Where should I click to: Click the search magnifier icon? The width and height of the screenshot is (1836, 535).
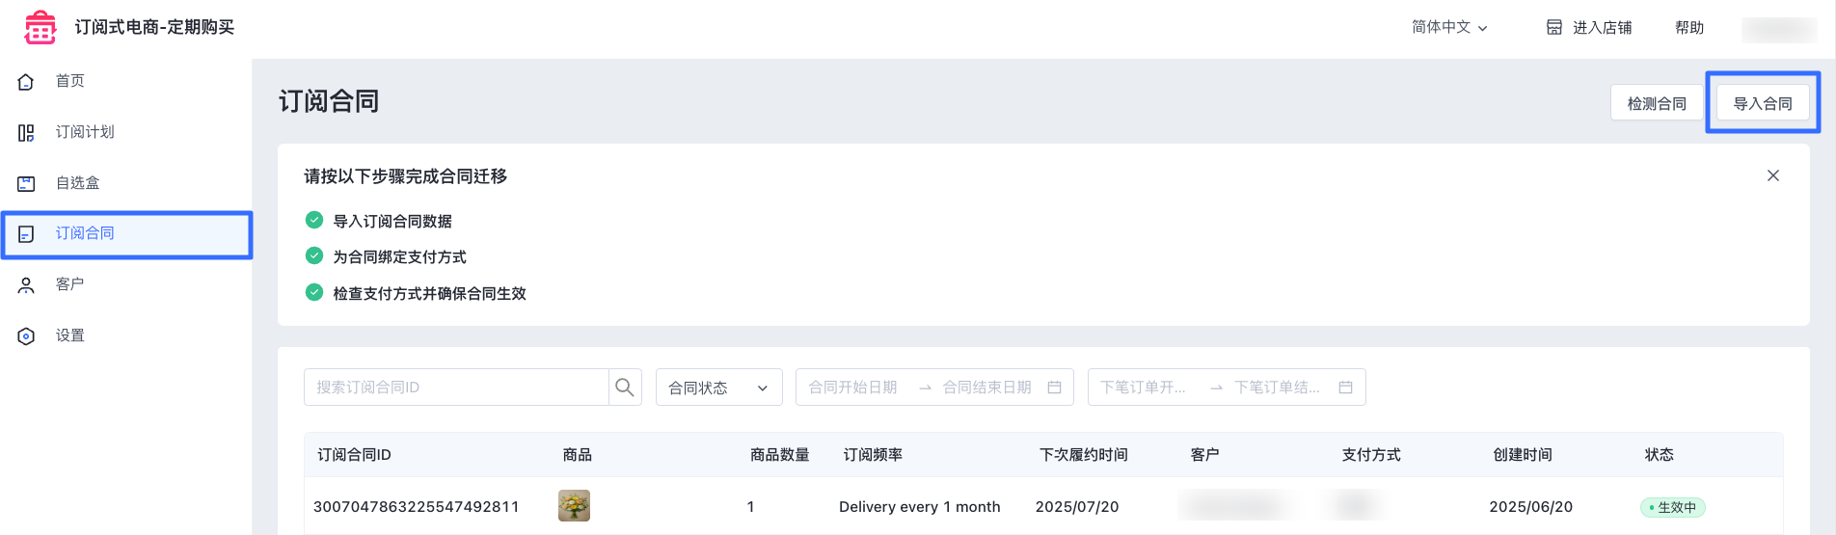coord(625,388)
